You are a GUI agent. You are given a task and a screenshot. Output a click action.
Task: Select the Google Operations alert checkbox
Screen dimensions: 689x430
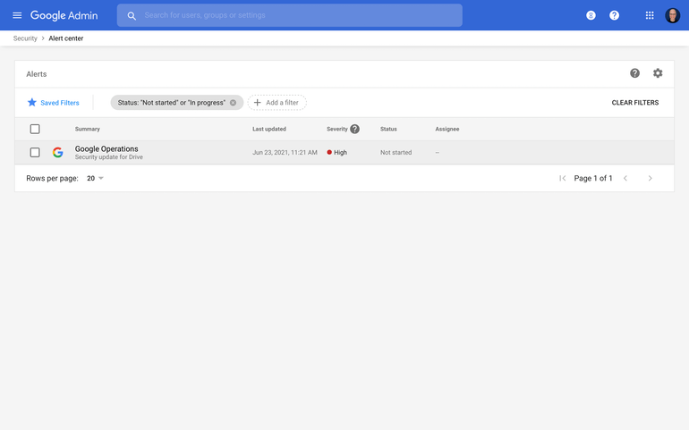click(35, 152)
